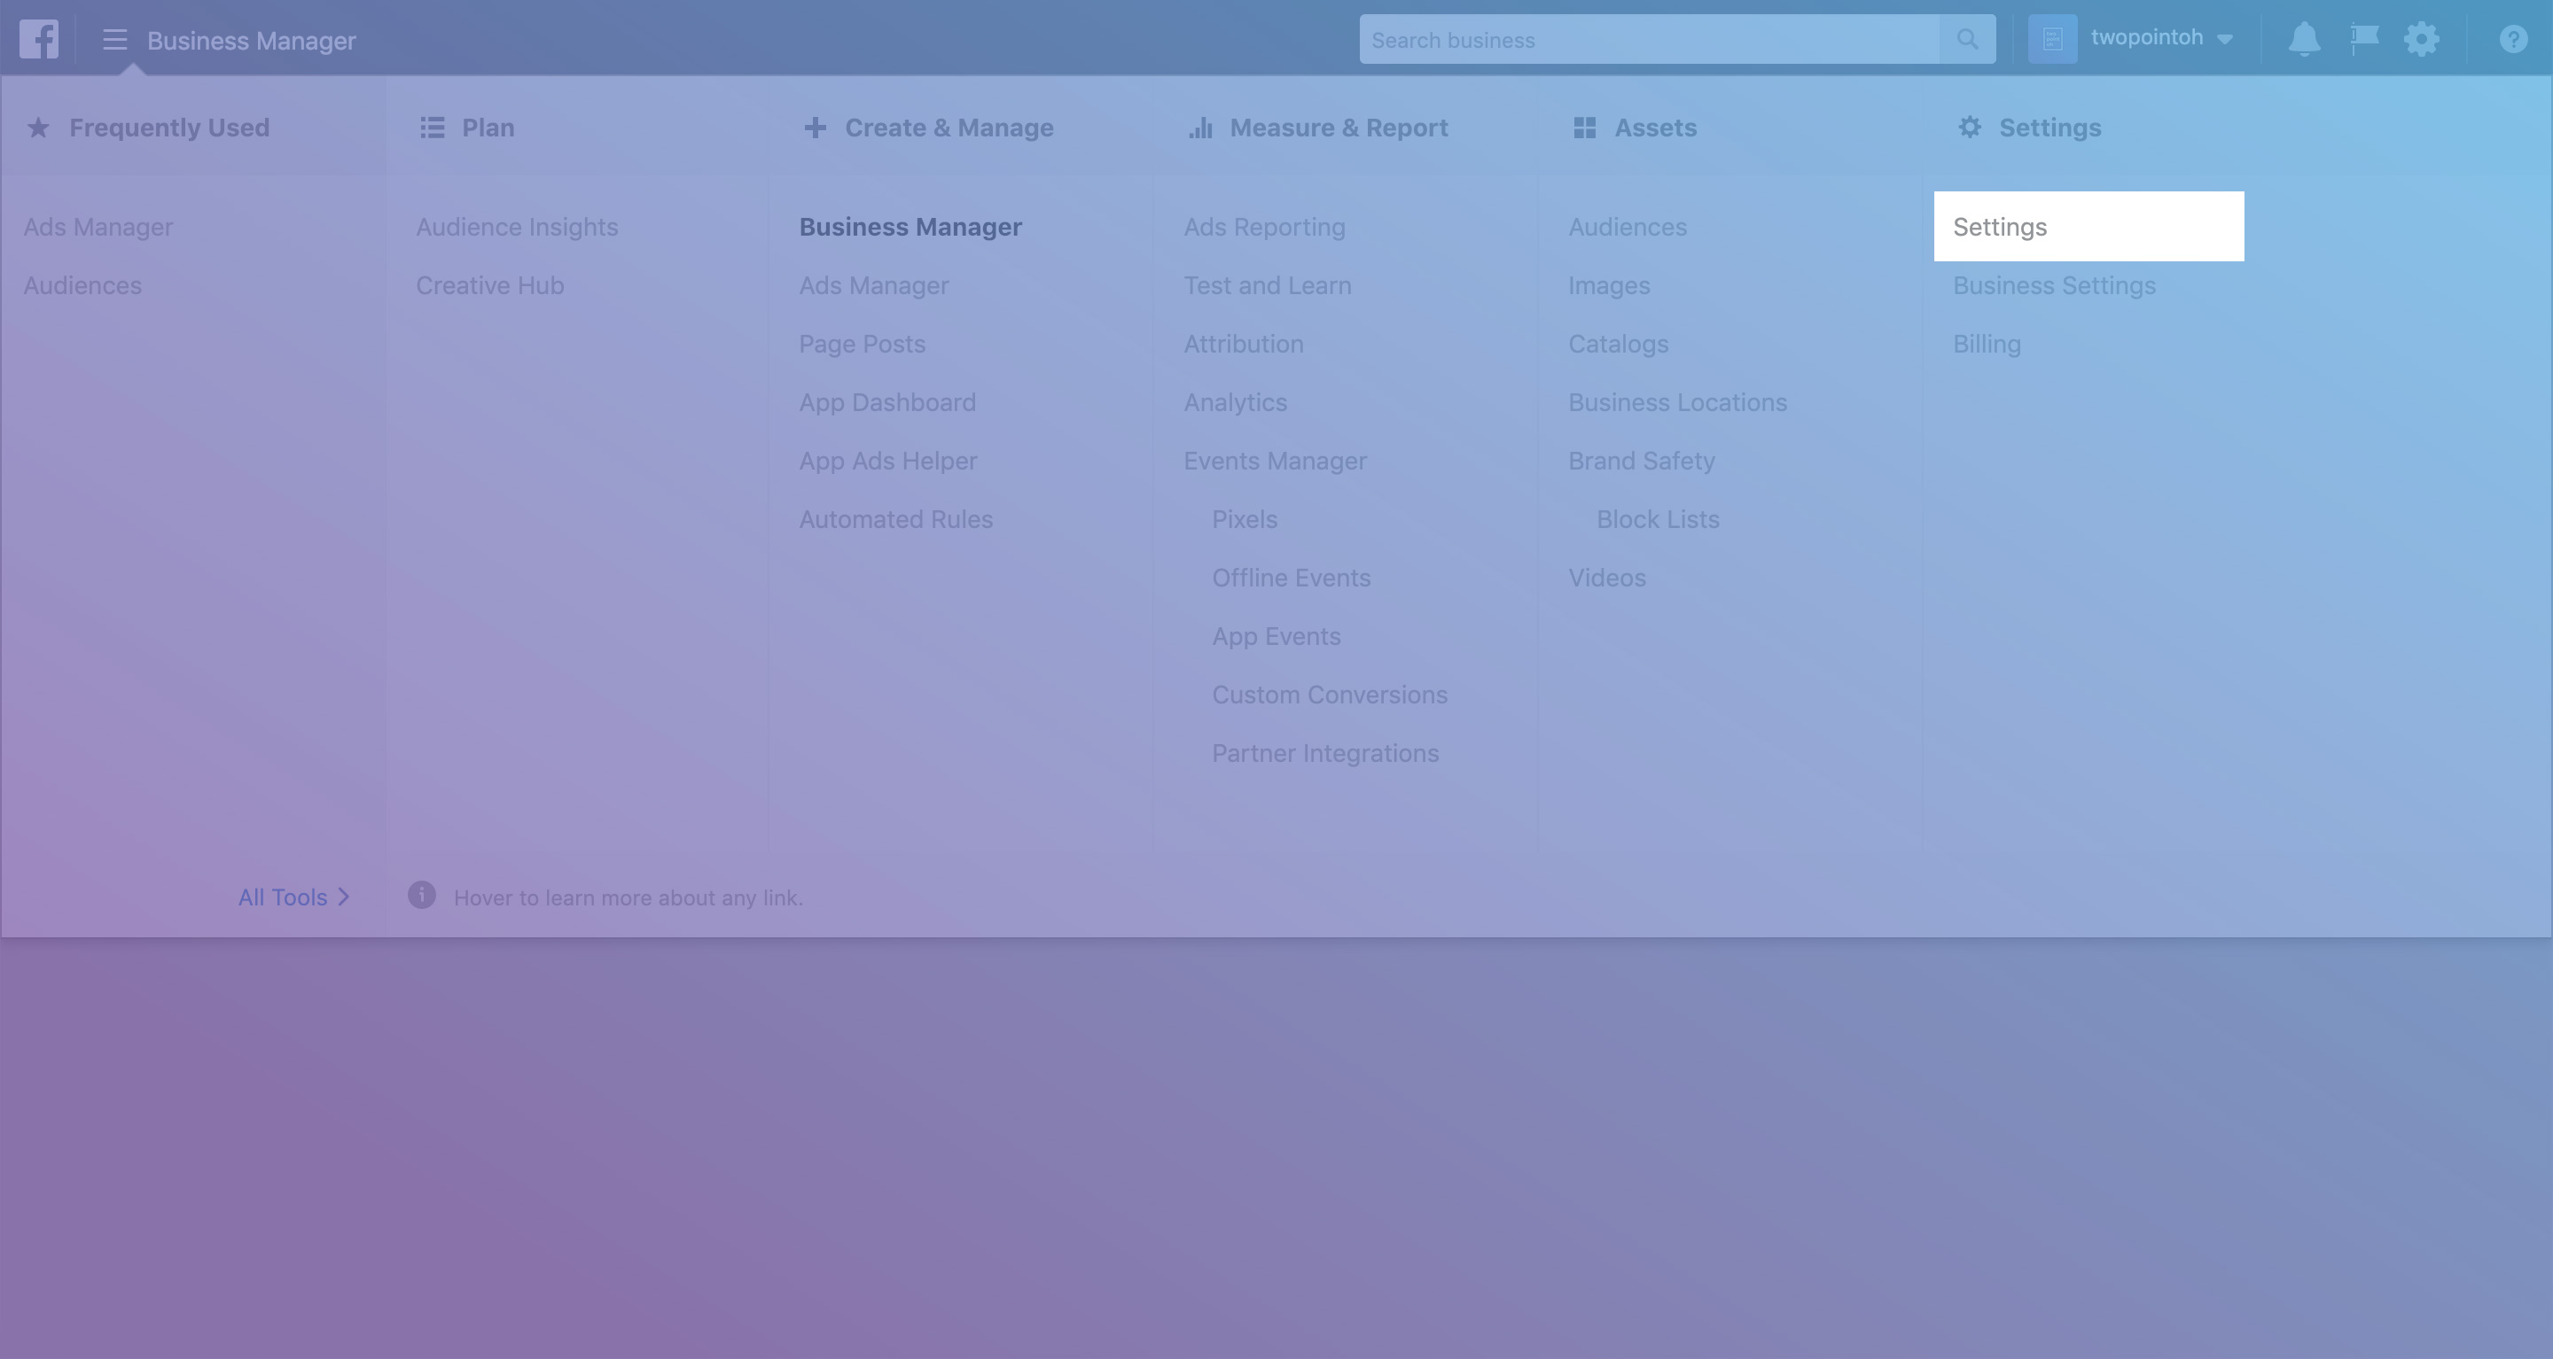
Task: Click the Search business input field
Action: 1649,40
